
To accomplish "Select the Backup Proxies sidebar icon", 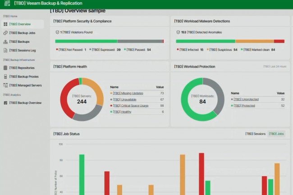I will pos(5,77).
